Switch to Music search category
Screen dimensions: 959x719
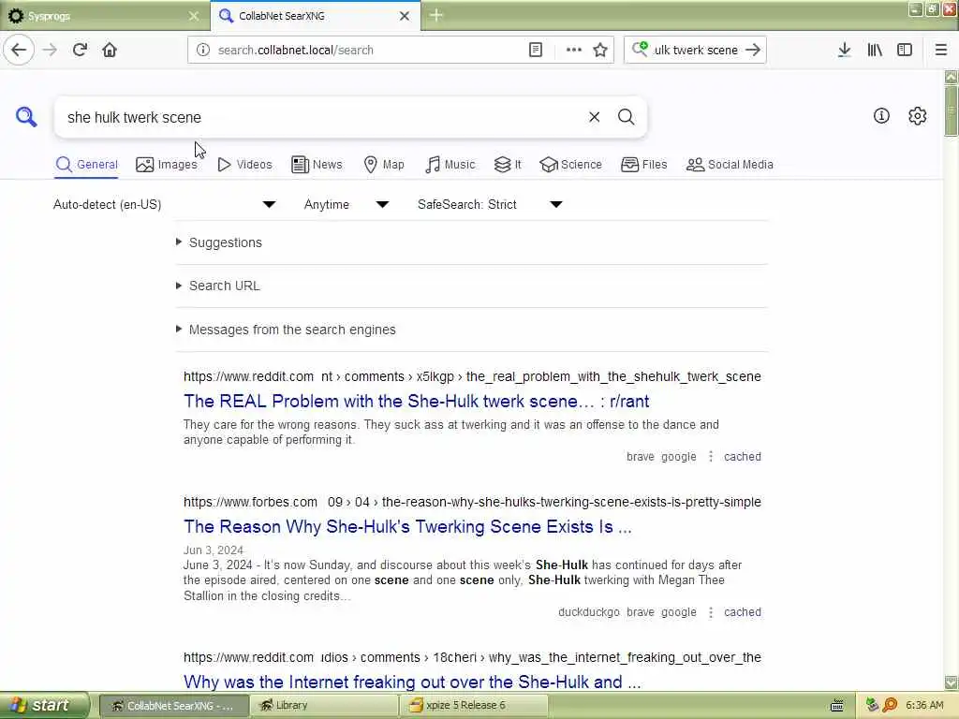click(450, 164)
